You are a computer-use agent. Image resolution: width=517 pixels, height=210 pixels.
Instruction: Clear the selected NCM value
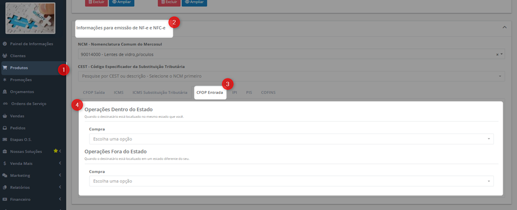click(497, 54)
